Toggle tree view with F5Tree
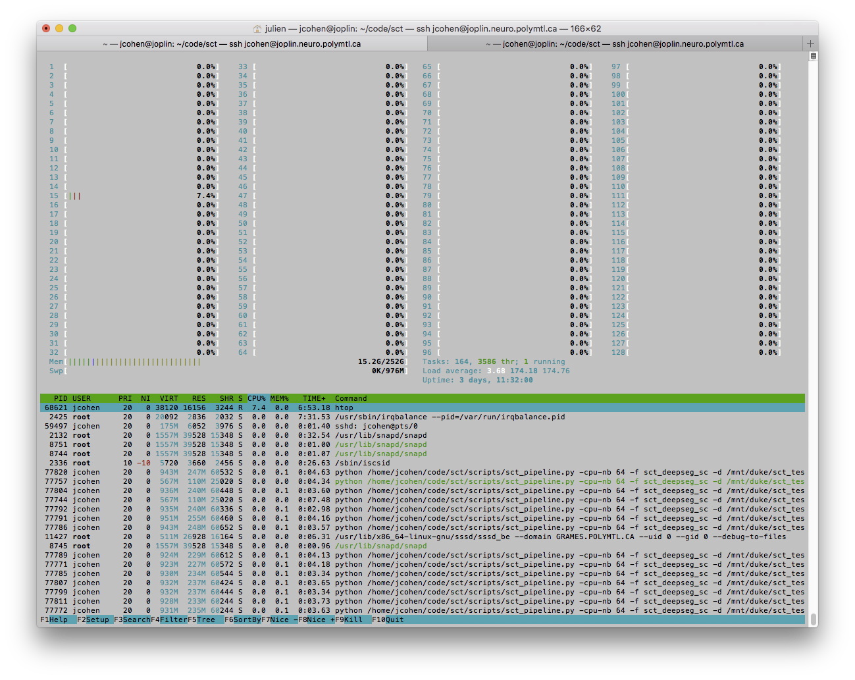Viewport: 855px width, 680px height. point(203,619)
